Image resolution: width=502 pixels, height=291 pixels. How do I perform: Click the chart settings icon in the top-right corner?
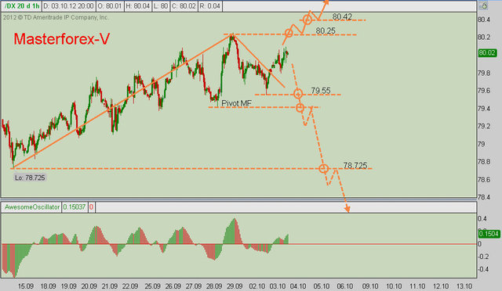pos(483,5)
